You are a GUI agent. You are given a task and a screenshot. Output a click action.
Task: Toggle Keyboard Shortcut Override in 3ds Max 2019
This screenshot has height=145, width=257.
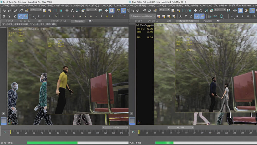(x=241, y=11)
